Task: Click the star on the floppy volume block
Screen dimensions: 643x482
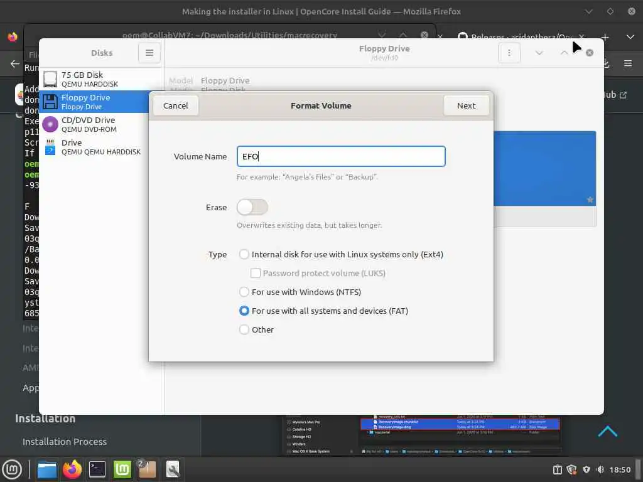Action: [x=590, y=200]
